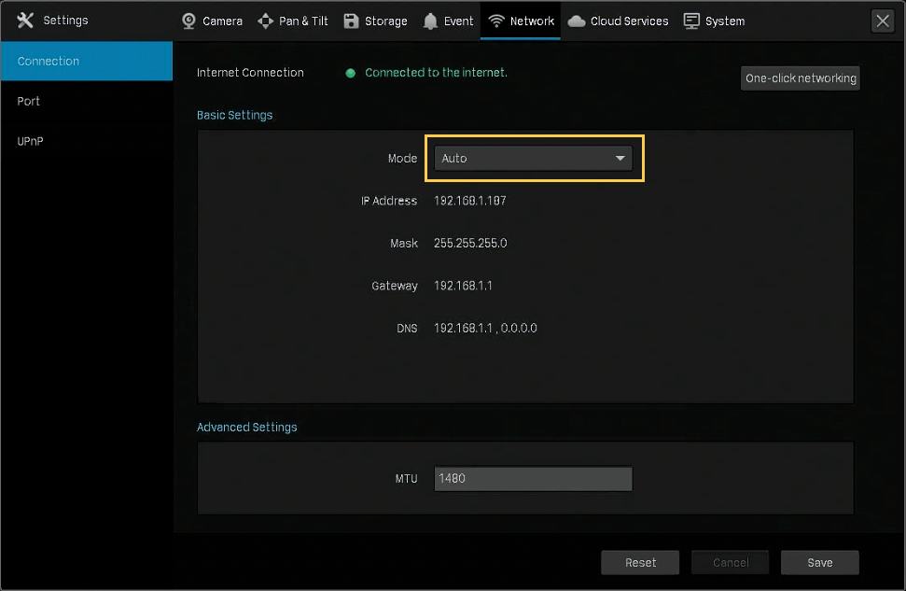This screenshot has width=906, height=591.
Task: Click the Storage floppy disk icon
Action: pos(351,21)
